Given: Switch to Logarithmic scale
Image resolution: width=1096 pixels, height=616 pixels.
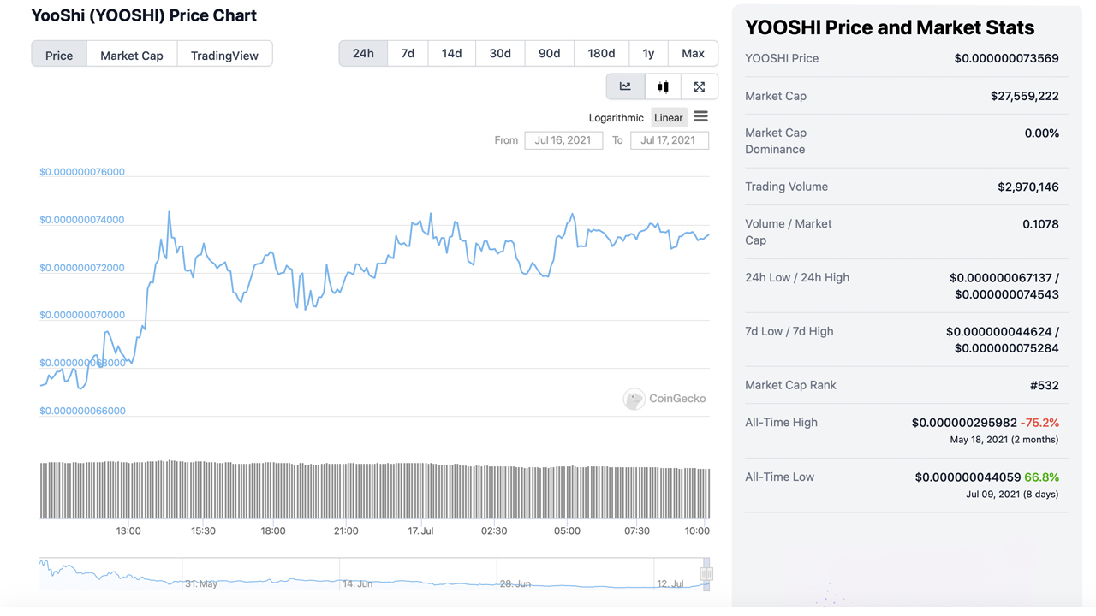Looking at the screenshot, I should coord(616,117).
